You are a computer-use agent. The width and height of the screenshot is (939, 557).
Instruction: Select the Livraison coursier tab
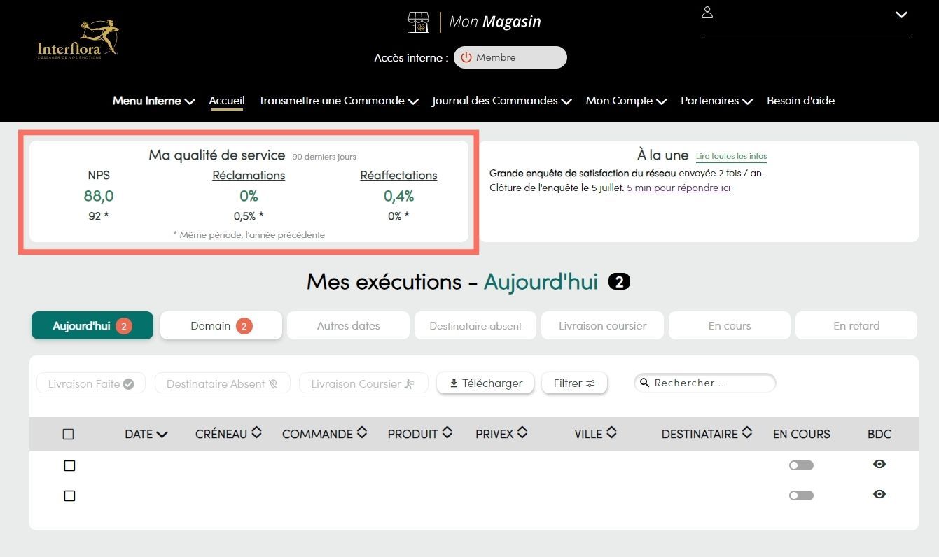pyautogui.click(x=602, y=325)
